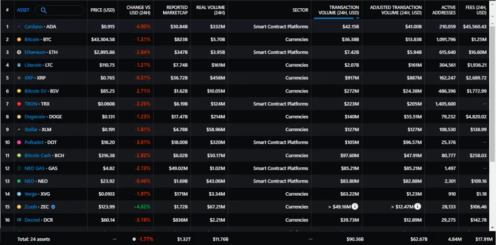Open the Dogecoin asset link
This screenshot has width=496, height=245.
point(35,117)
